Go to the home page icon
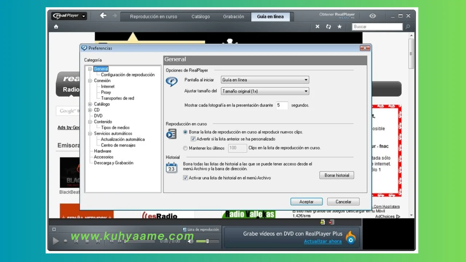This screenshot has height=262, width=466. click(x=56, y=27)
